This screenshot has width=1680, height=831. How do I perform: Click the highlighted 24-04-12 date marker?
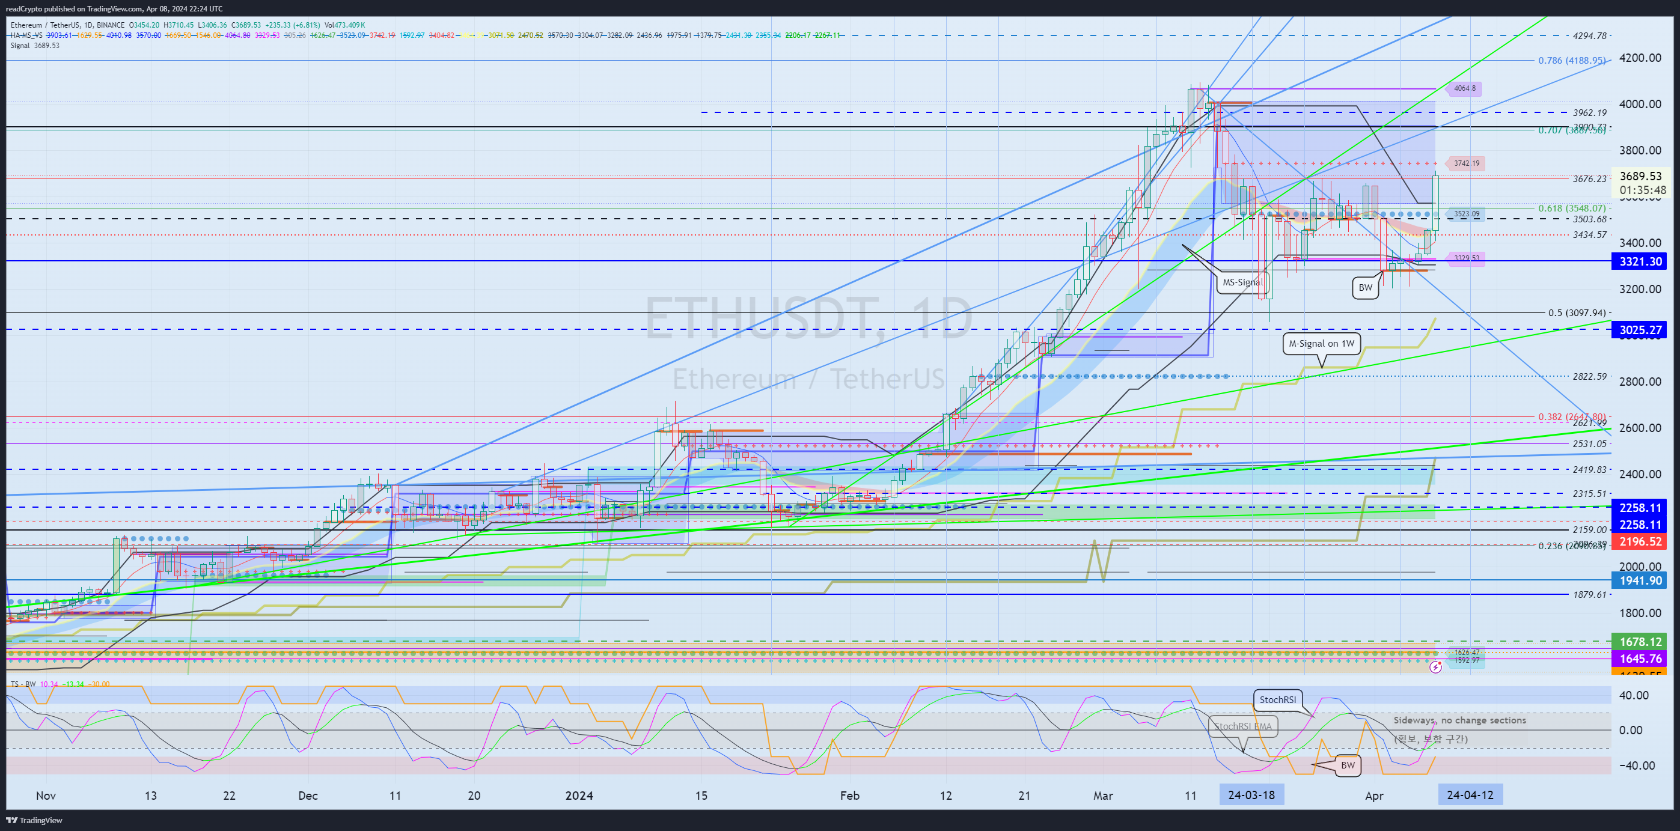click(1470, 795)
